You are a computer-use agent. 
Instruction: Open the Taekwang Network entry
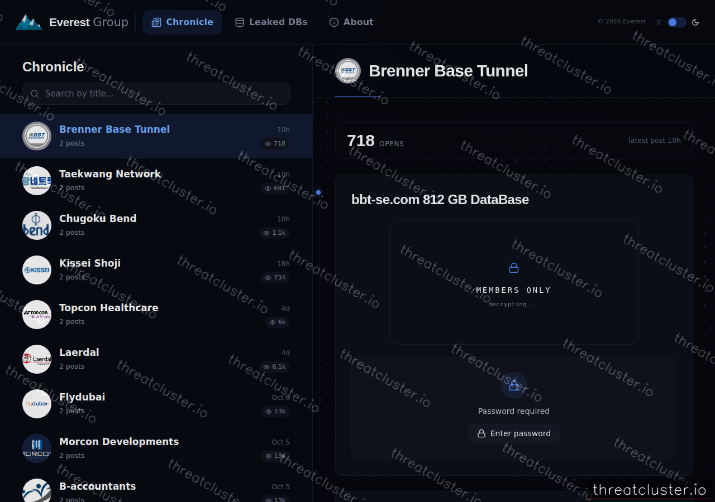click(x=156, y=181)
